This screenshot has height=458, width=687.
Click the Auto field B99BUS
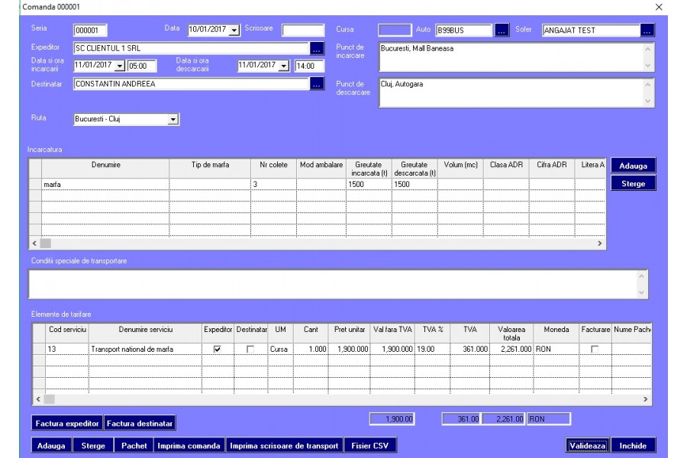click(464, 31)
